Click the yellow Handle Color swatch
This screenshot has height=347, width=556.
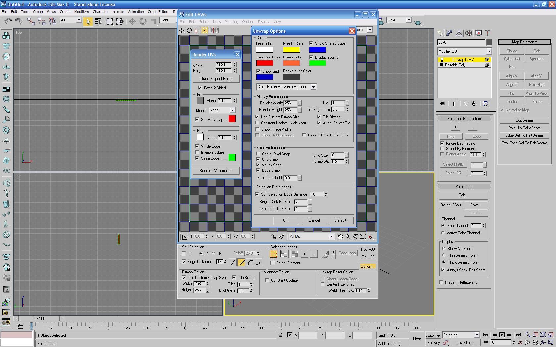(291, 50)
